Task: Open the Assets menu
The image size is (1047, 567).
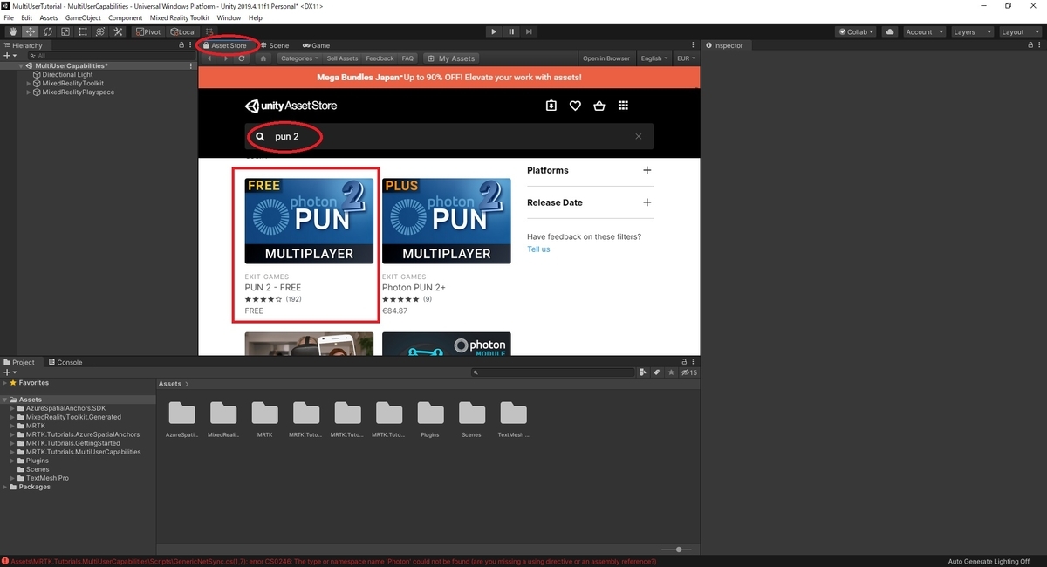Action: click(49, 17)
